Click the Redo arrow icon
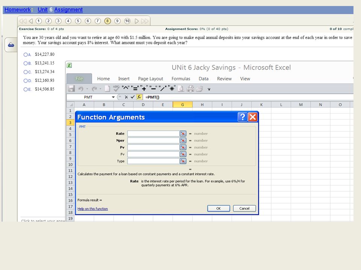 (x=94, y=88)
